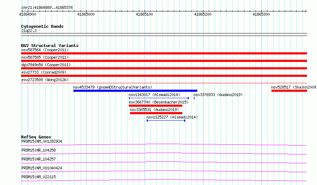Click the red bar under esv27733

tap(164, 76)
